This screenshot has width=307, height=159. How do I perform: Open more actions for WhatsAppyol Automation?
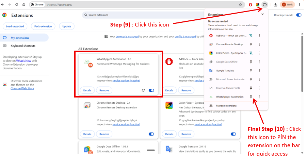point(260,97)
